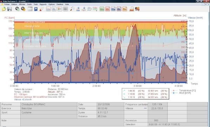The width and height of the screenshot is (210, 127).
Task: Open the Aide menu
Action: click(67, 4)
